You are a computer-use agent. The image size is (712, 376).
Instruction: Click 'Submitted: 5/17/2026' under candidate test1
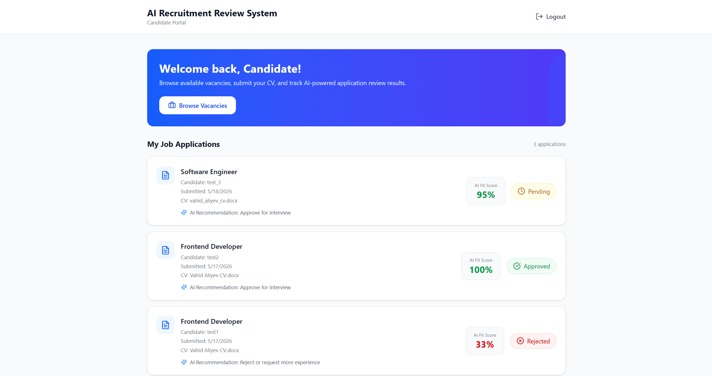point(206,341)
